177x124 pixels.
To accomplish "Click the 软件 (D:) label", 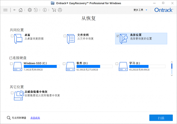I will [x=82, y=63].
